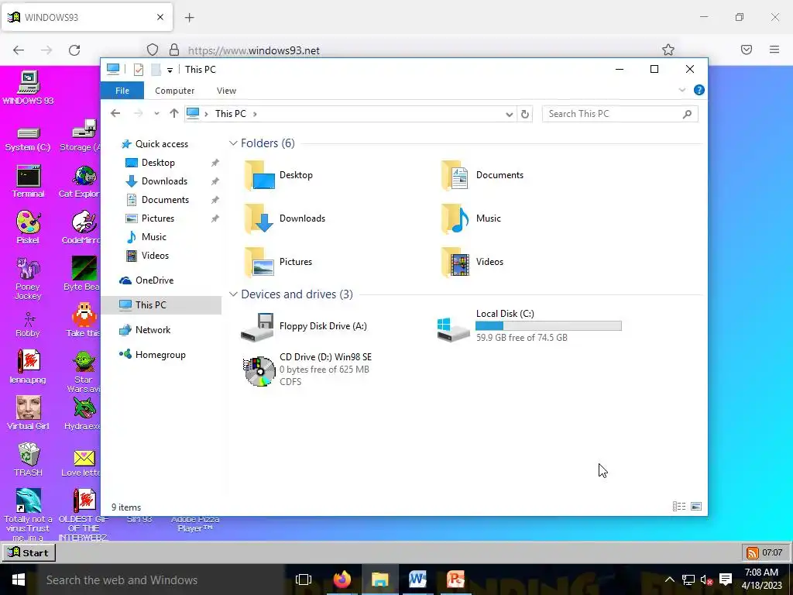Open the Computer ribbon tab
The width and height of the screenshot is (793, 595).
[x=174, y=91]
